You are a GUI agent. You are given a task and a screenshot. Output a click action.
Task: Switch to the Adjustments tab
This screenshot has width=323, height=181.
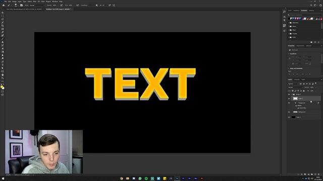300,46
